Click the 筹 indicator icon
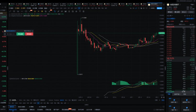The width and height of the screenshot is (196, 112). (x=42, y=11)
